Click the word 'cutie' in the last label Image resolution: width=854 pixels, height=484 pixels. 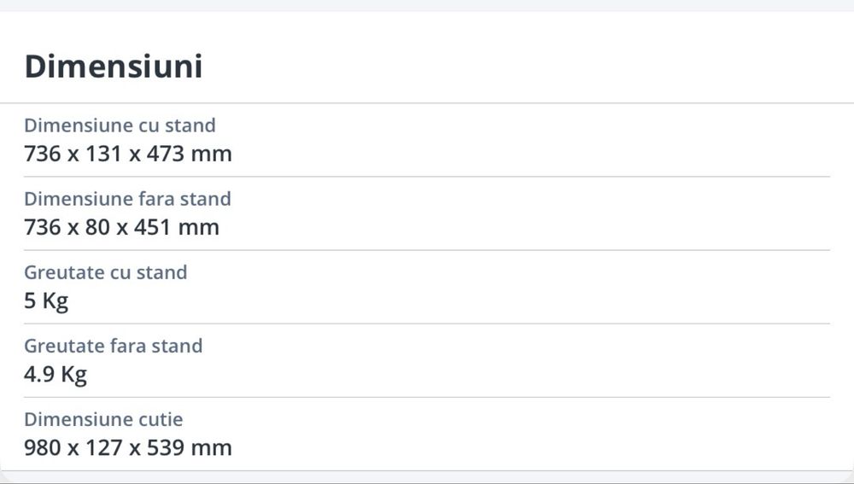tap(161, 419)
